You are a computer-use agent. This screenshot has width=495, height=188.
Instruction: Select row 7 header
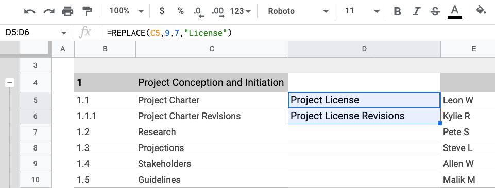click(36, 132)
